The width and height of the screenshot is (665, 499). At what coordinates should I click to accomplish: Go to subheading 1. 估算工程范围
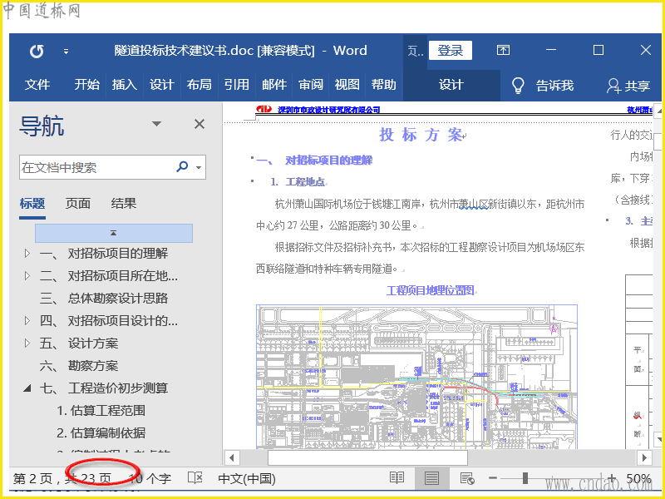(x=101, y=410)
